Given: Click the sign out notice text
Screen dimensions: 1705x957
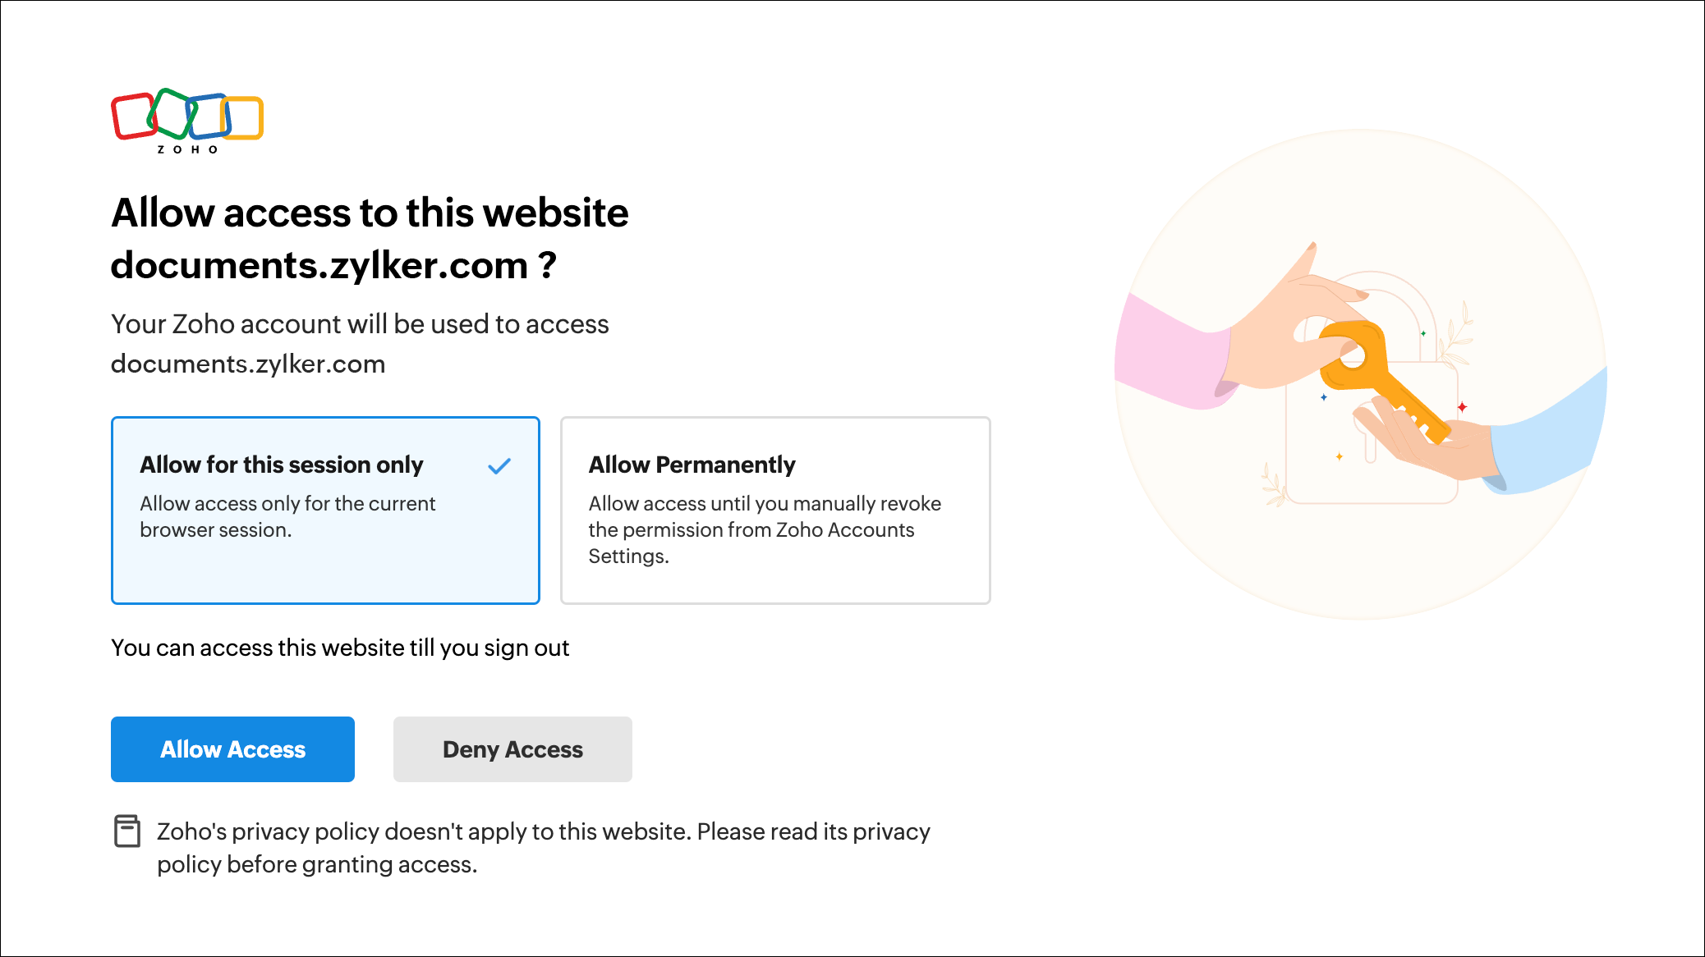Looking at the screenshot, I should tap(340, 648).
